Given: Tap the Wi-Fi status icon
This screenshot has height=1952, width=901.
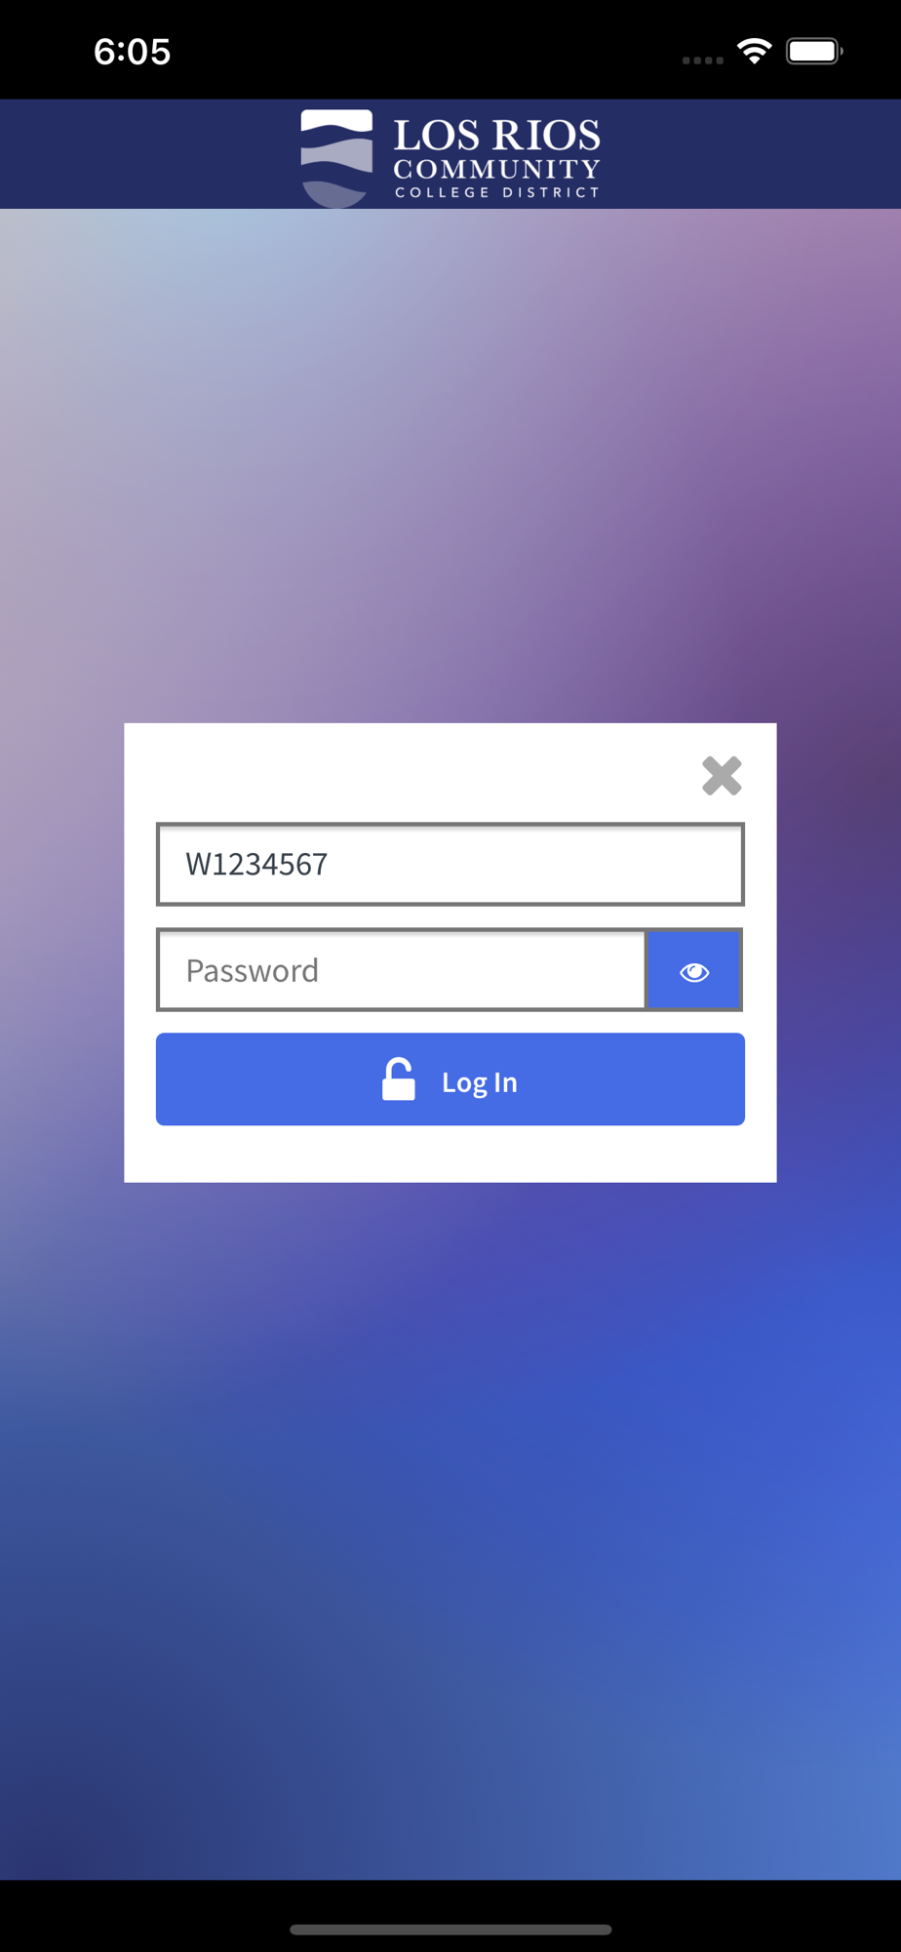Looking at the screenshot, I should tap(755, 51).
